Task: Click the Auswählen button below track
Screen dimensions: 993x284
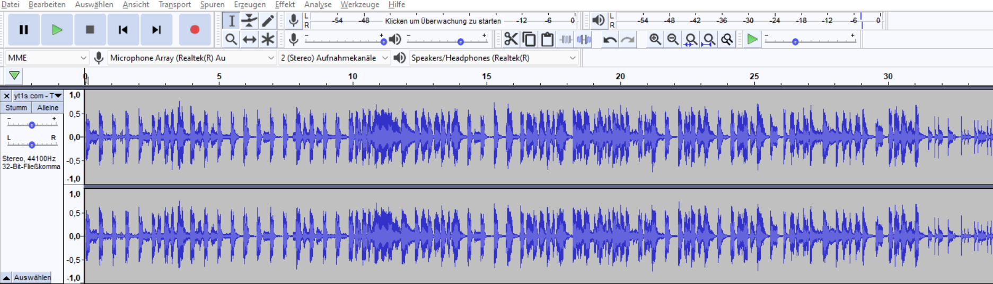Action: pyautogui.click(x=32, y=278)
